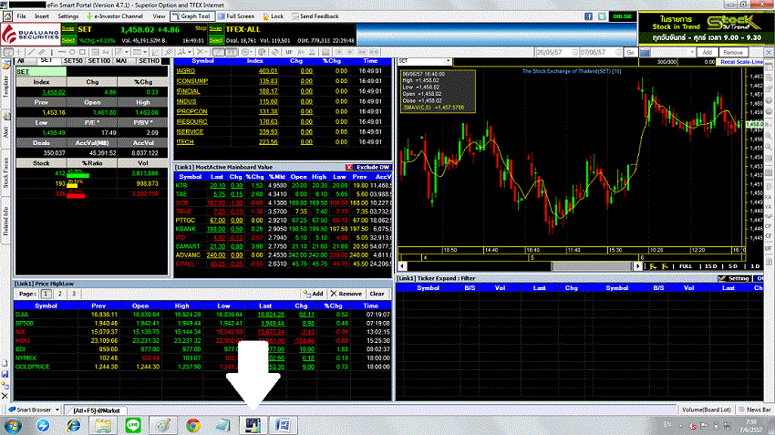Click the News Bar status item
Image resolution: width=775 pixels, height=435 pixels.
click(x=755, y=409)
